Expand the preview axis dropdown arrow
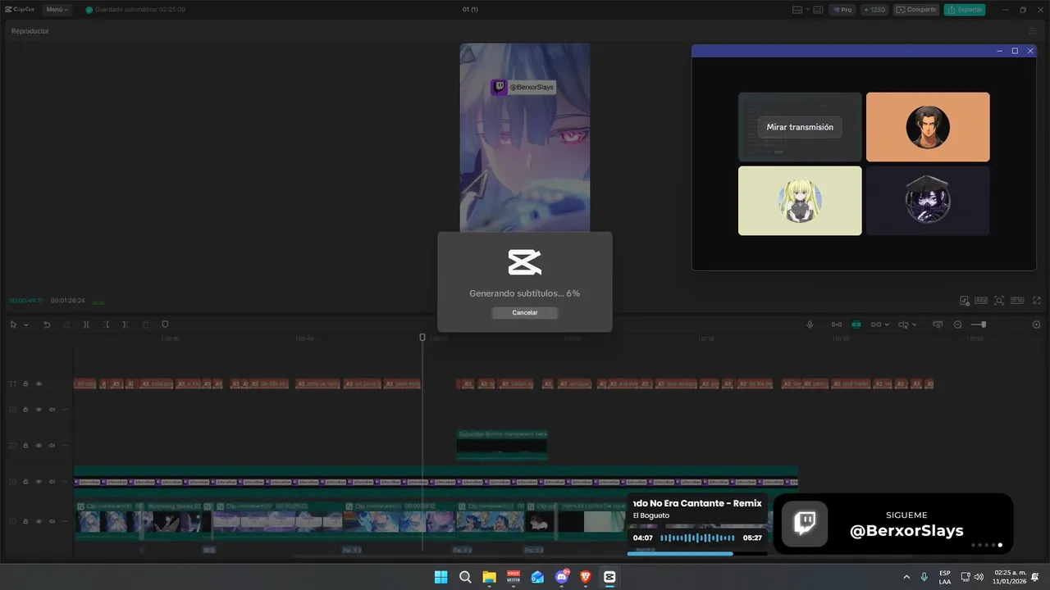This screenshot has height=590, width=1050. click(915, 325)
